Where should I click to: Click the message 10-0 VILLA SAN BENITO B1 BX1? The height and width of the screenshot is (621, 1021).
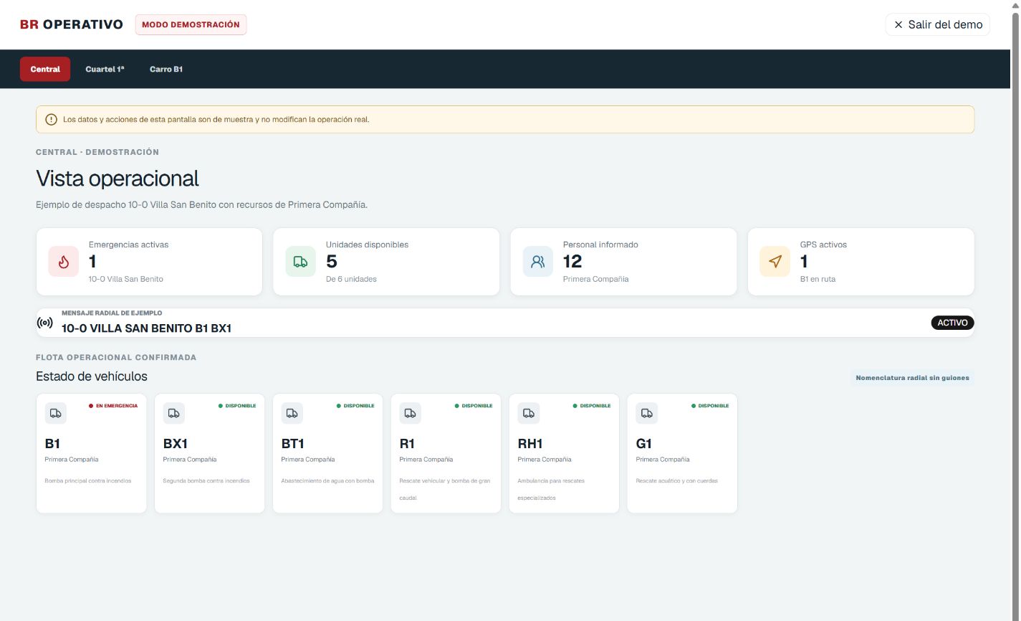click(x=146, y=328)
